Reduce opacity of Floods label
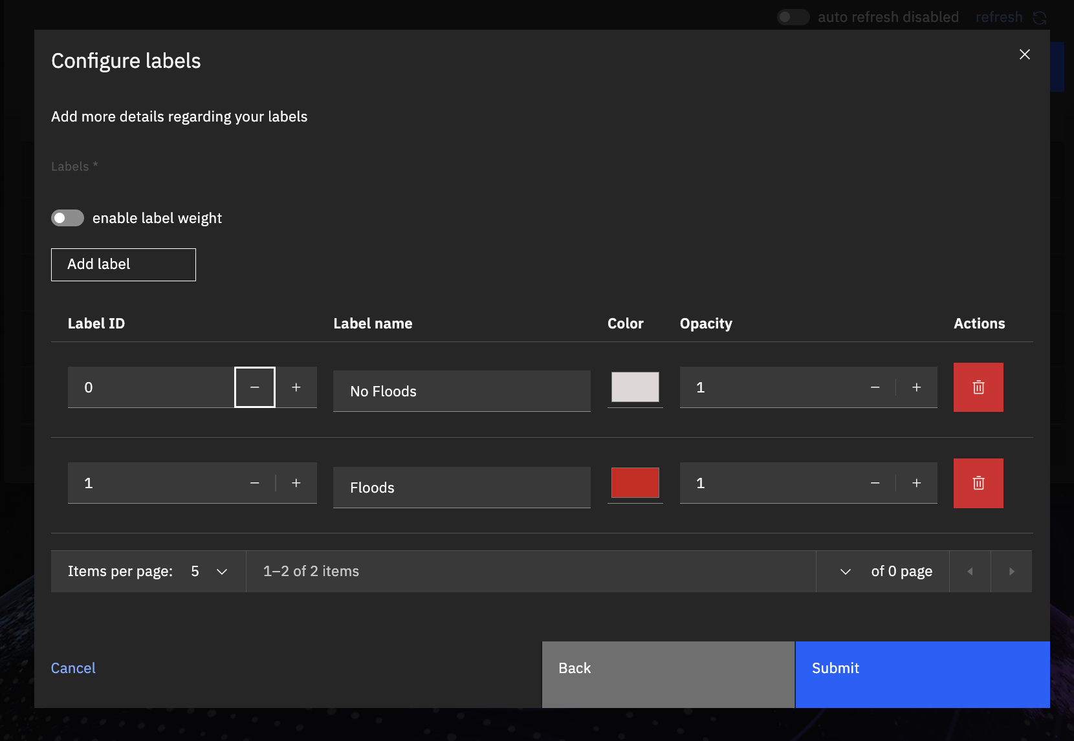The width and height of the screenshot is (1074, 741). [875, 483]
